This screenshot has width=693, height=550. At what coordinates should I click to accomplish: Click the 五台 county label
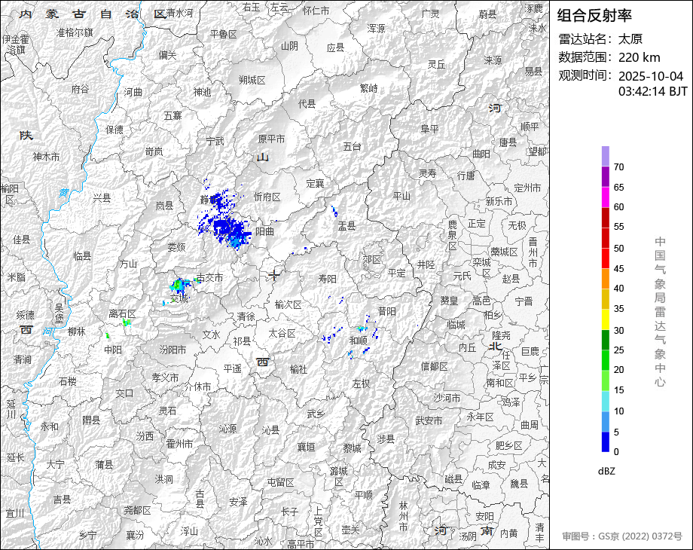coord(352,146)
